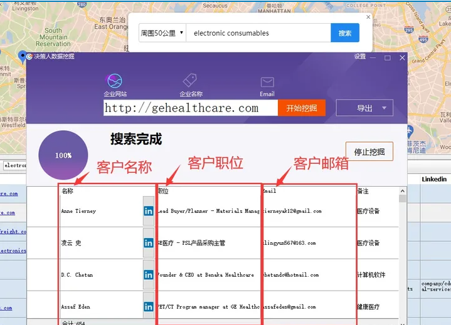Click the results list scroll-up arrow

point(403,191)
